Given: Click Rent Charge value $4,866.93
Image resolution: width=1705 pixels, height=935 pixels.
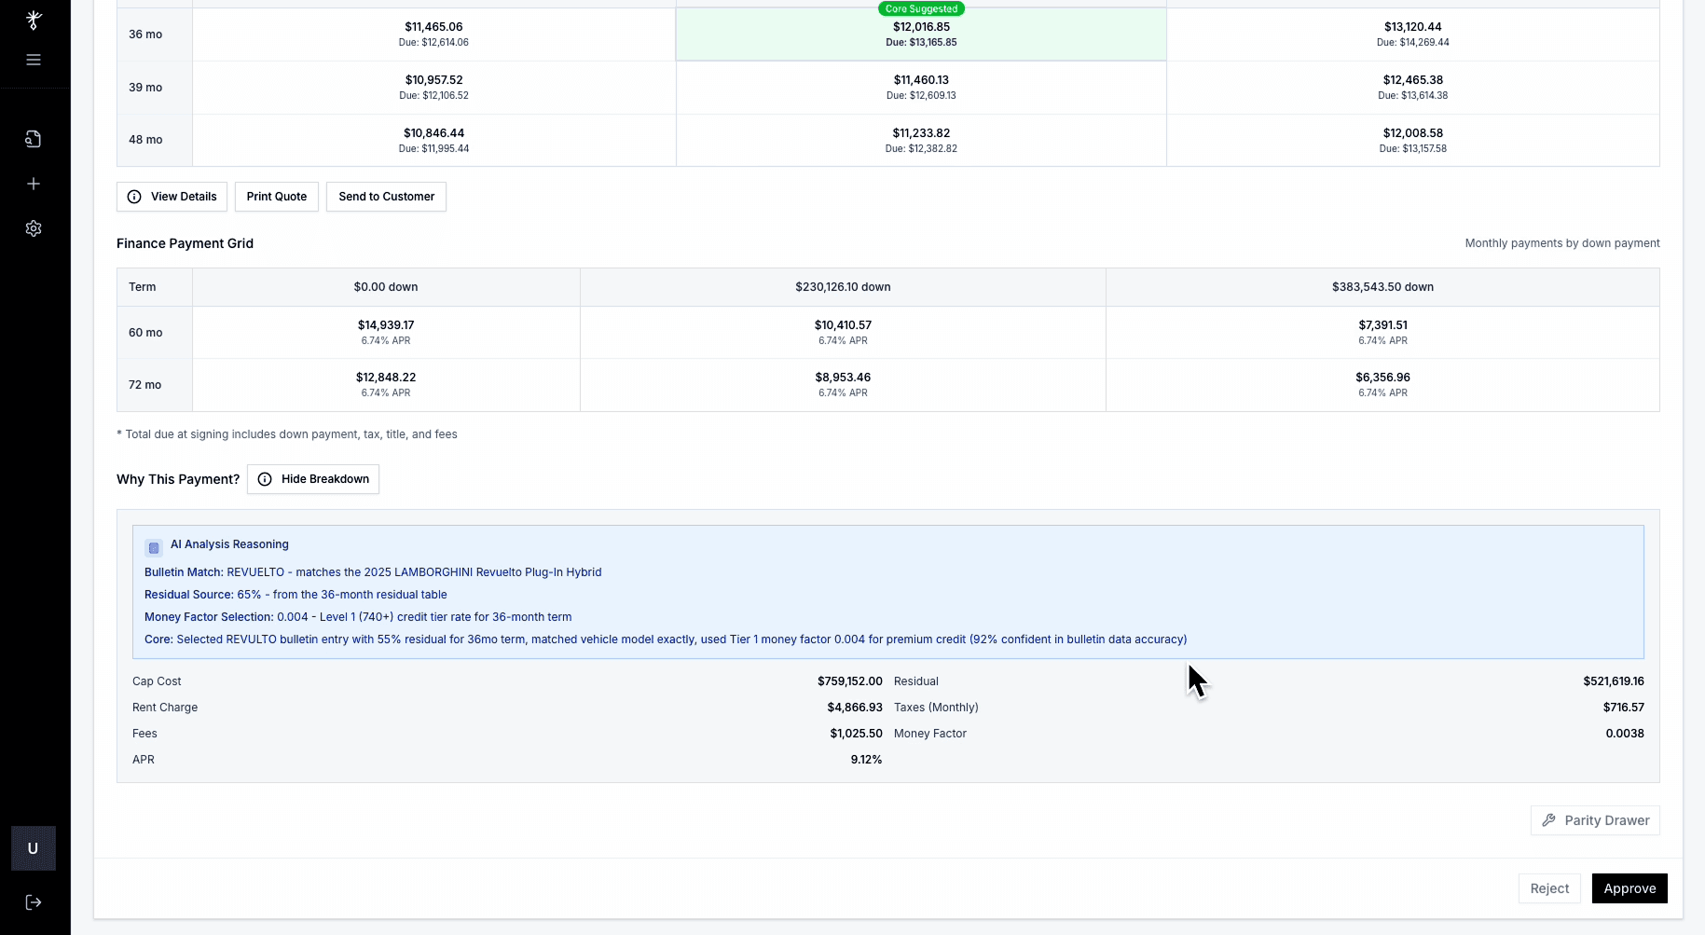Looking at the screenshot, I should pos(855,708).
